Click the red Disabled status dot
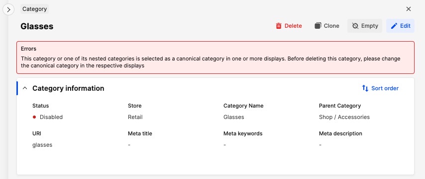The height and width of the screenshot is (179, 425). [34, 117]
